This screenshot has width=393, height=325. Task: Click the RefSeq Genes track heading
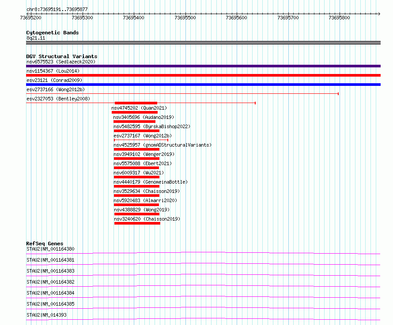click(45, 244)
